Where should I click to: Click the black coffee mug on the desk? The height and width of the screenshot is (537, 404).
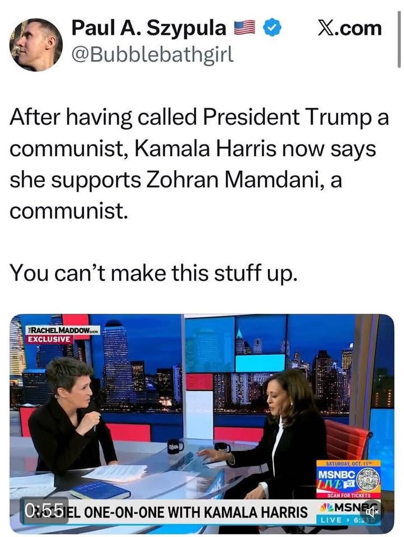(175, 445)
